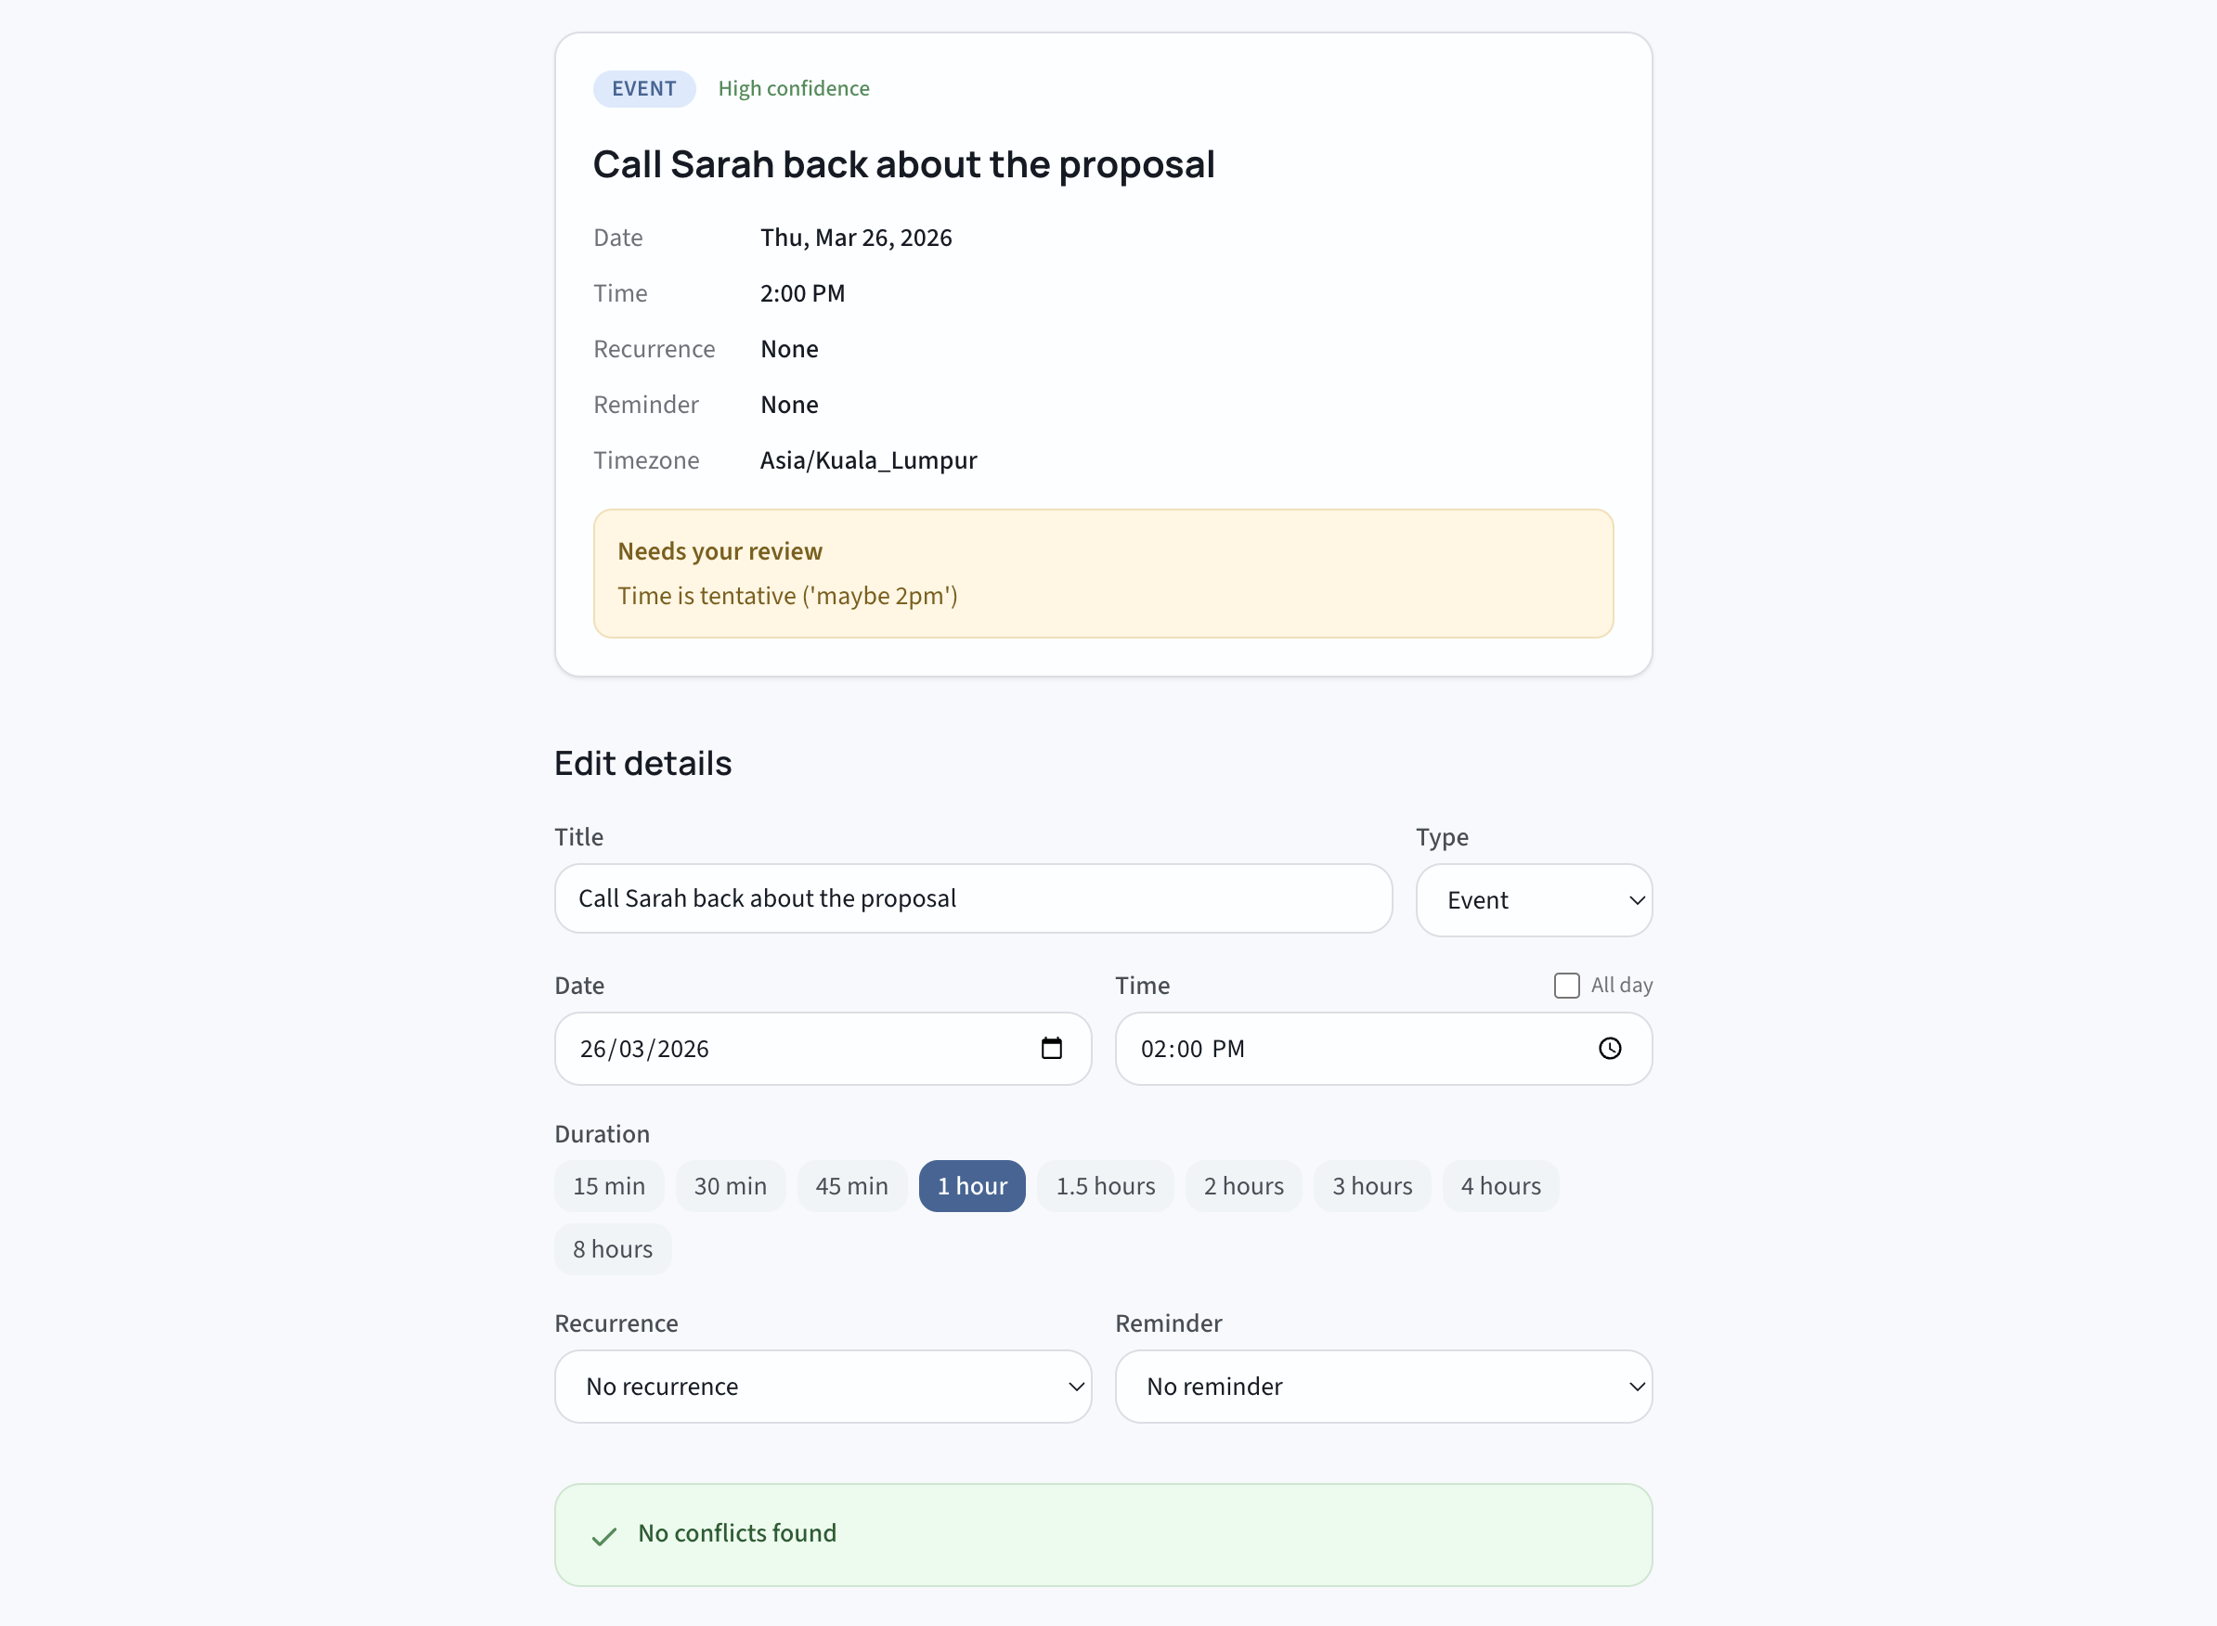The image size is (2217, 1626).
Task: Select the 30 min duration
Action: coord(730,1185)
